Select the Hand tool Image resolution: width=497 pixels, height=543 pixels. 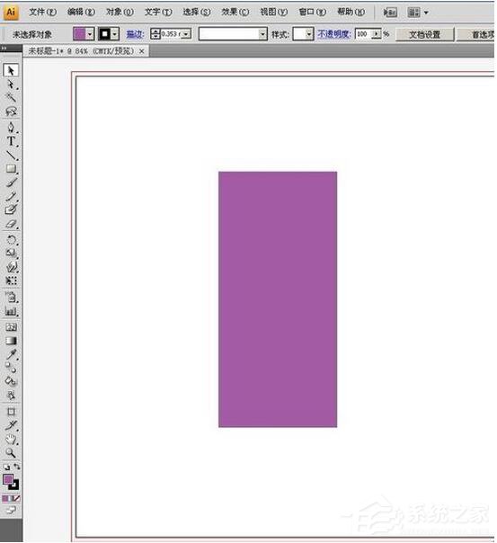click(x=11, y=439)
